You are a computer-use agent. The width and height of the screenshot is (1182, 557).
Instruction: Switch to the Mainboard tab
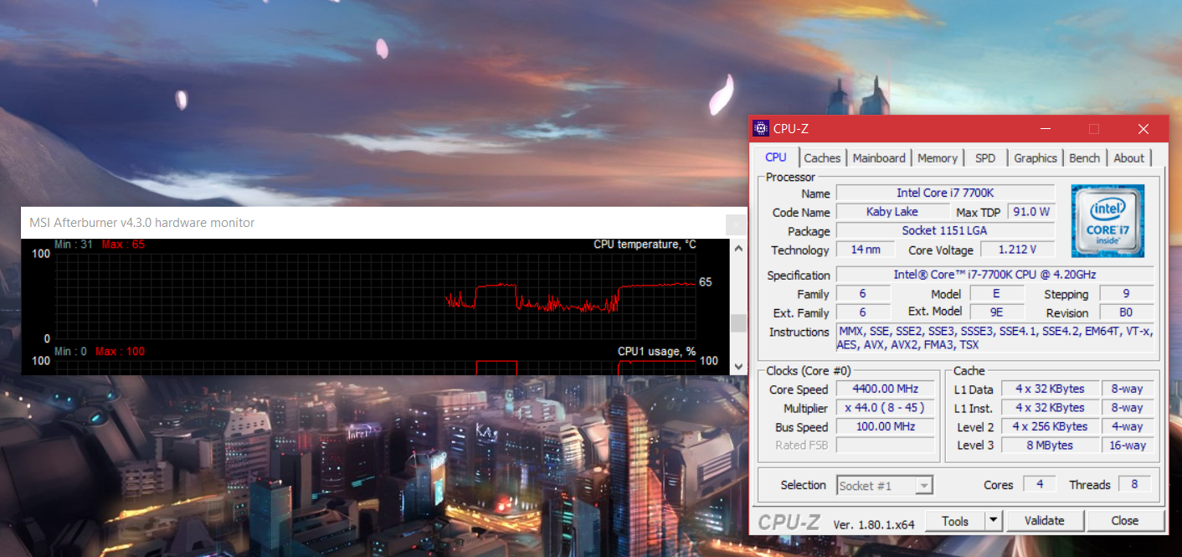tap(879, 157)
